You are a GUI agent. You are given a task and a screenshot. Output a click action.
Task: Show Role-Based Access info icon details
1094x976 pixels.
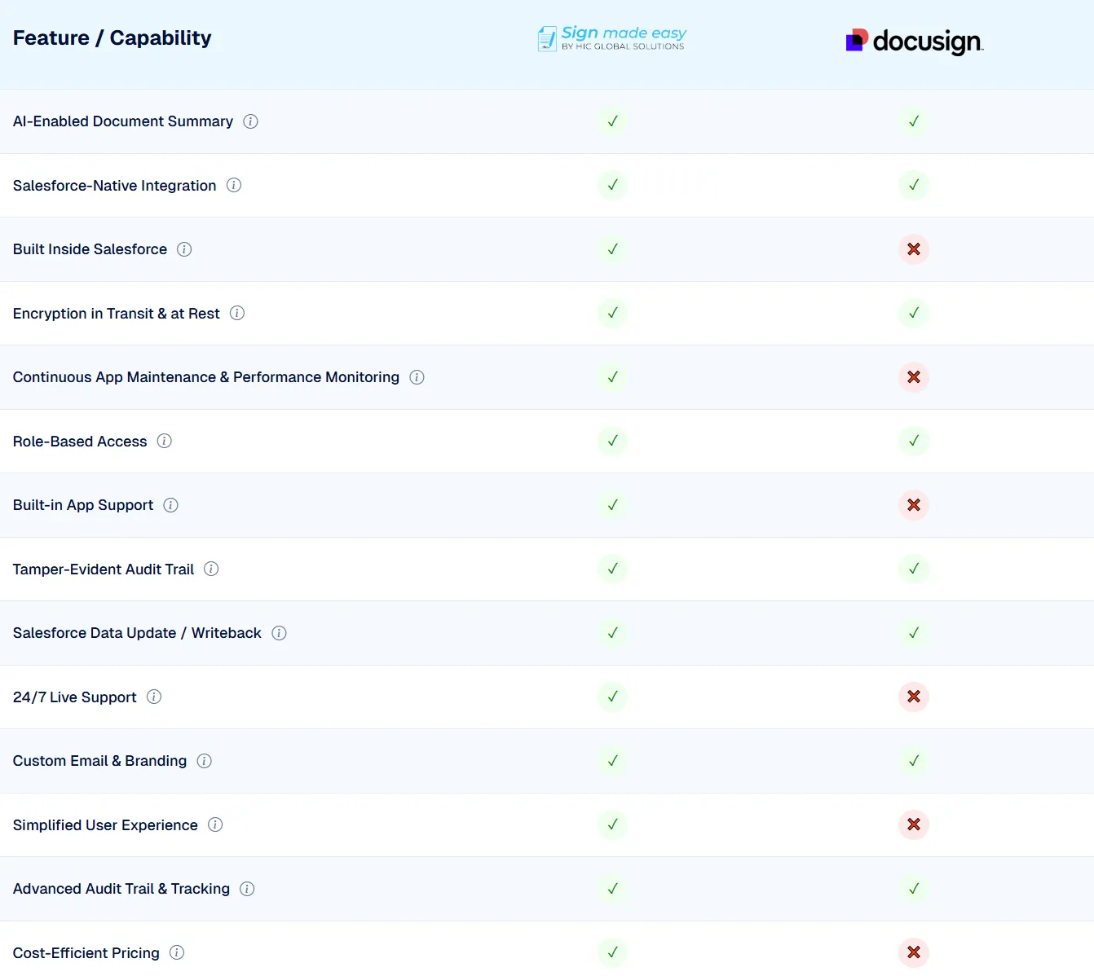(164, 441)
